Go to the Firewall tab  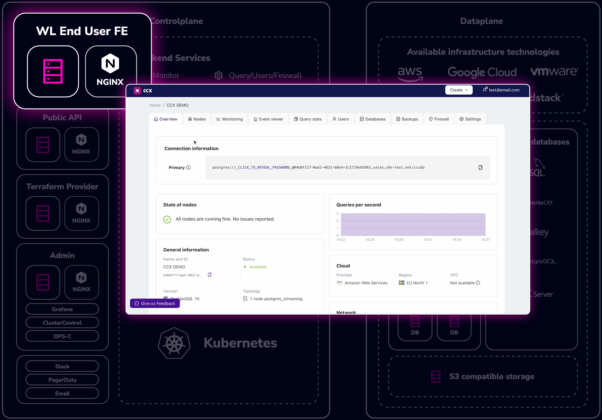(x=439, y=119)
